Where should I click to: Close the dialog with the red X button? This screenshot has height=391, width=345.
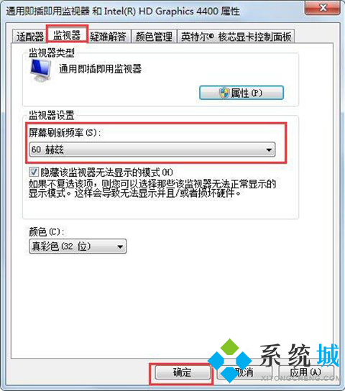pyautogui.click(x=322, y=8)
